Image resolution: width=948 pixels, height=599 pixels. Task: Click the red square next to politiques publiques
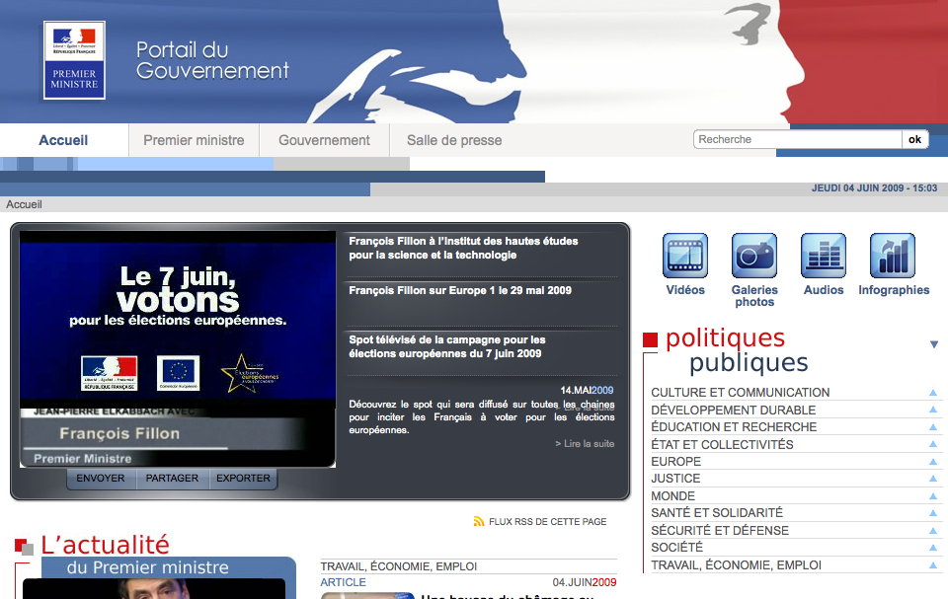pyautogui.click(x=651, y=340)
